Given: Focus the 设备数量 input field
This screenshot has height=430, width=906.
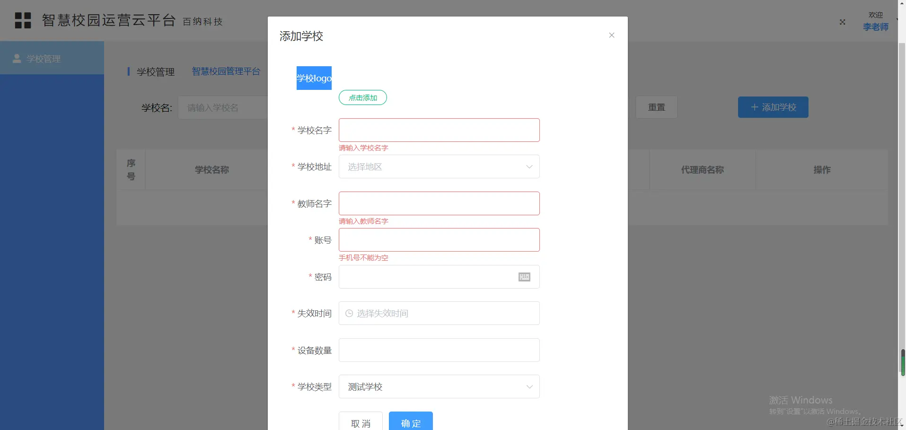Looking at the screenshot, I should (x=439, y=350).
